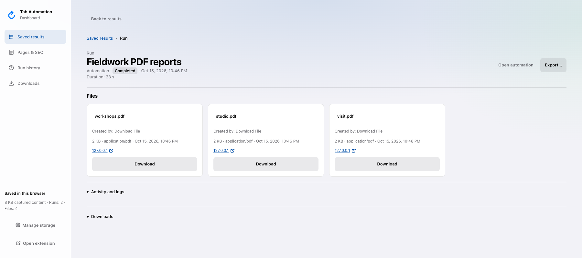Viewport: 582px width, 258px height.
Task: Click the studio.pdf file name
Action: [x=226, y=116]
